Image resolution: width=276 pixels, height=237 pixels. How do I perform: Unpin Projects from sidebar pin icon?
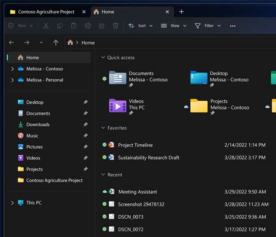85,169
